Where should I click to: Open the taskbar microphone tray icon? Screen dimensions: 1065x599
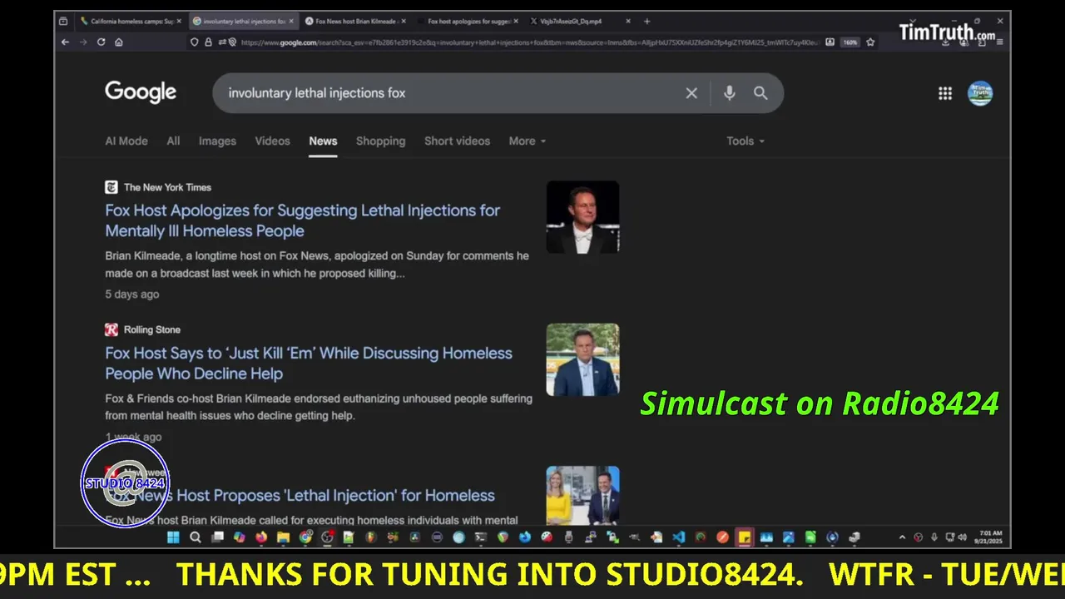[934, 537]
